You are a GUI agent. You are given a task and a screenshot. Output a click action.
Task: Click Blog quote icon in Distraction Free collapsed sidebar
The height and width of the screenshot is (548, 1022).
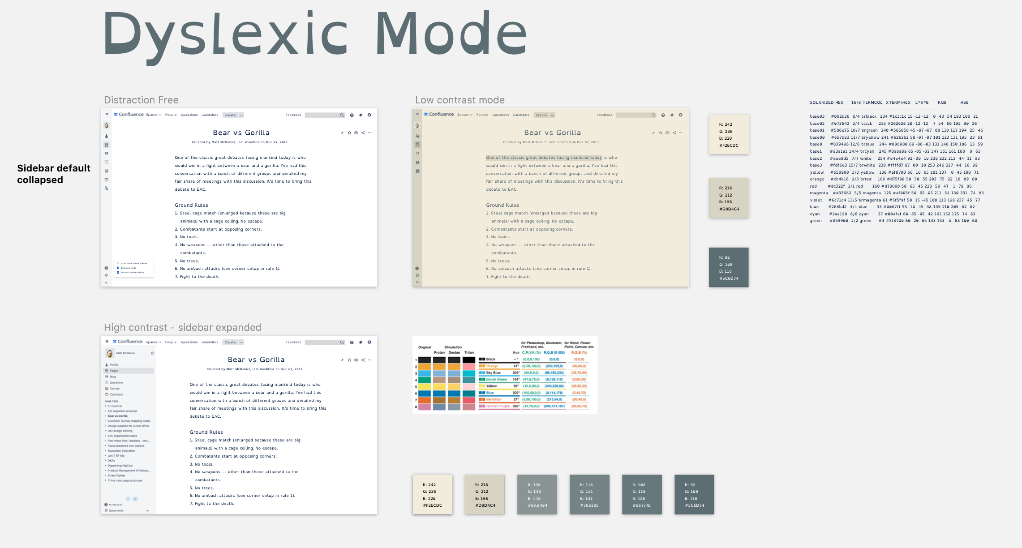[x=107, y=154]
